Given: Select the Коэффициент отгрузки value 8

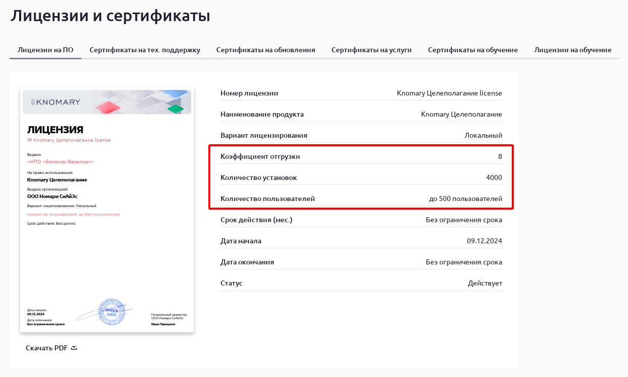Looking at the screenshot, I should coord(500,156).
